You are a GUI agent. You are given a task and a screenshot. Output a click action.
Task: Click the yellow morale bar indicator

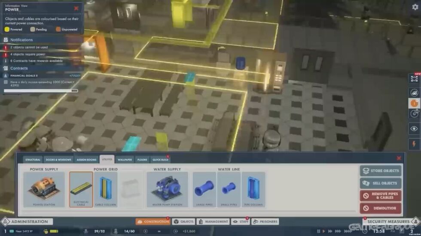54,231
